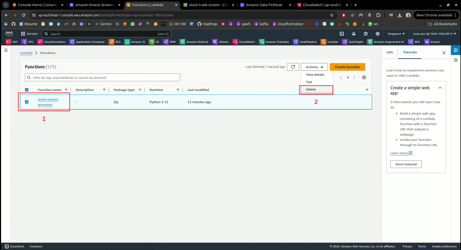The width and height of the screenshot is (461, 250).
Task: Click the refresh functions list icon
Action: pos(293,67)
